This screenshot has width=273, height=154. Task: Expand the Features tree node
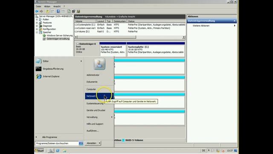tap(37, 23)
